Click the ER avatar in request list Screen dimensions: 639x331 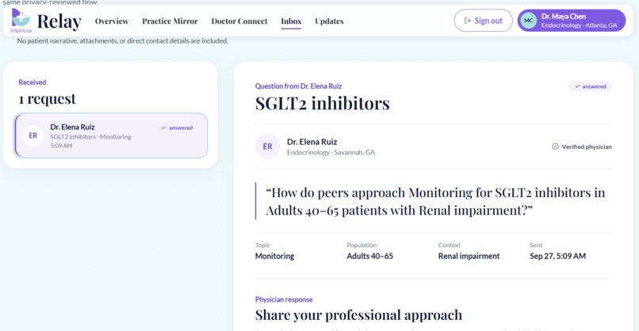[x=33, y=135]
